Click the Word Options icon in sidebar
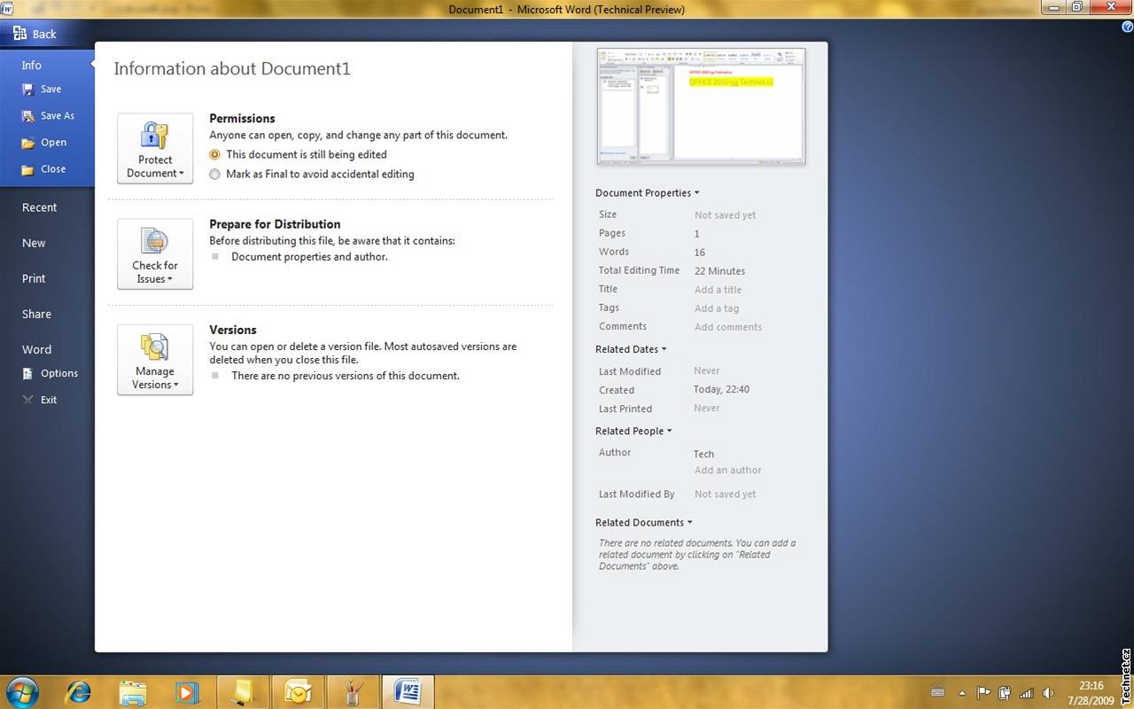This screenshot has height=709, width=1134. pyautogui.click(x=28, y=374)
